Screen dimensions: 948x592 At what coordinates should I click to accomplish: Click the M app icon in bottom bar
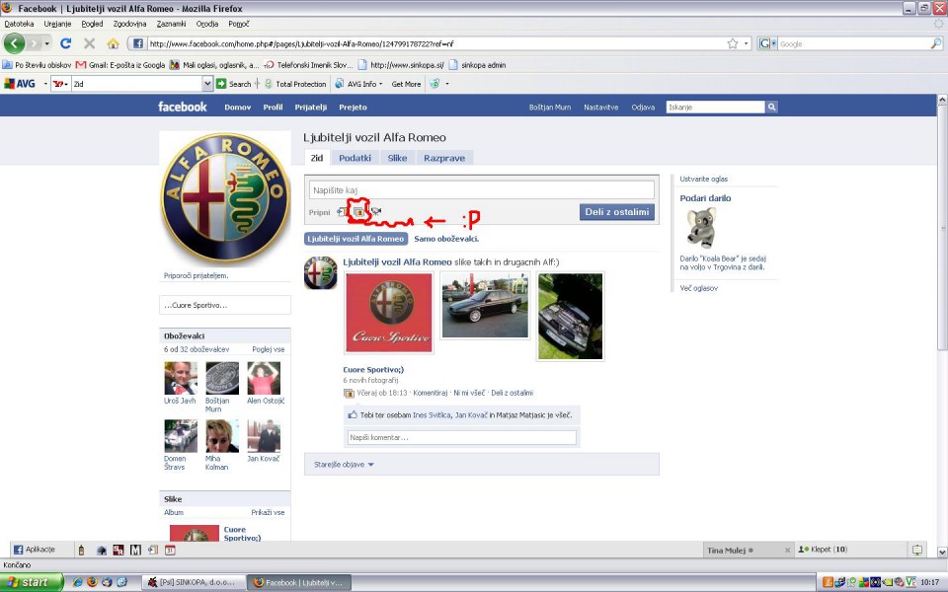tap(135, 551)
